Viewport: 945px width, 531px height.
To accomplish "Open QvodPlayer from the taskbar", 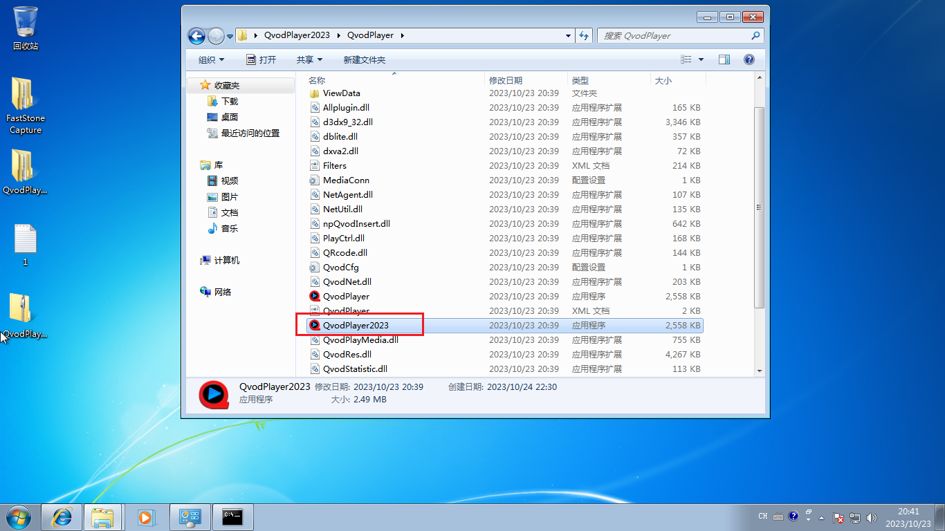I will click(x=147, y=516).
